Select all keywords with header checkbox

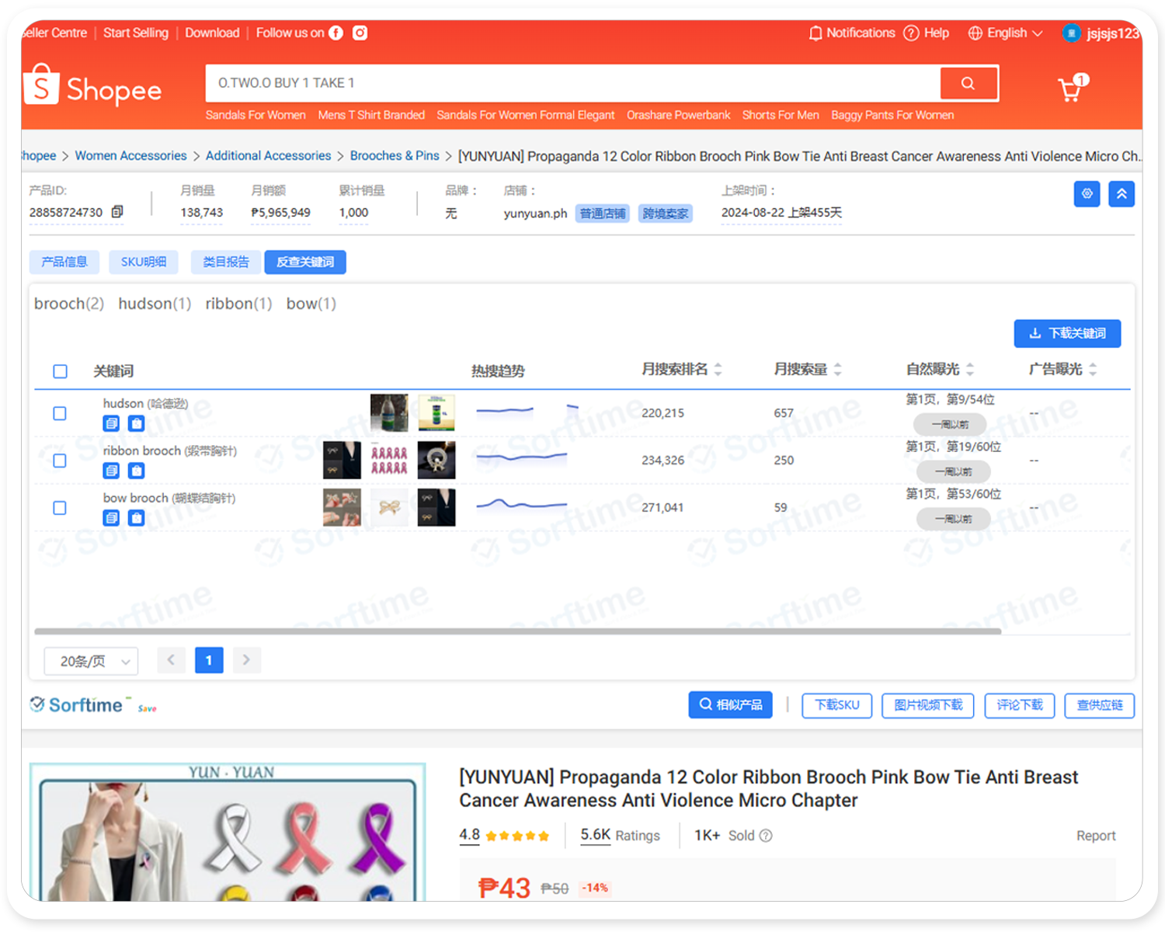(60, 371)
